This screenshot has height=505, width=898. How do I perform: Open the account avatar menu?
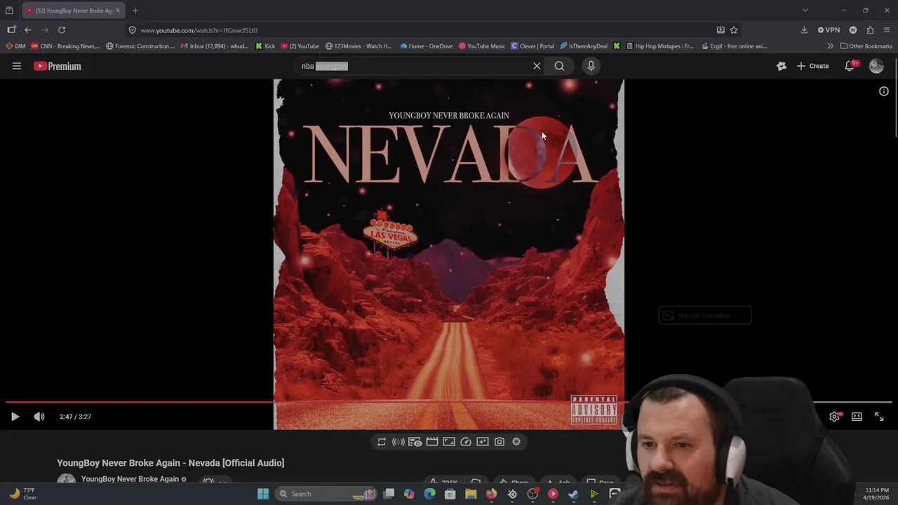[876, 66]
